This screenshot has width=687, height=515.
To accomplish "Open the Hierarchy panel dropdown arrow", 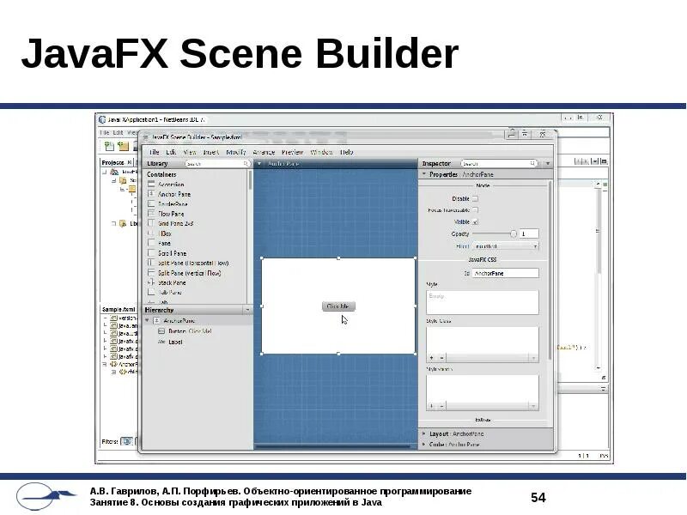I will pos(247,310).
